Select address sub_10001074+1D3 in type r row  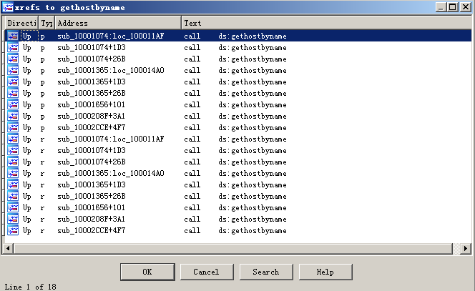tap(92, 150)
